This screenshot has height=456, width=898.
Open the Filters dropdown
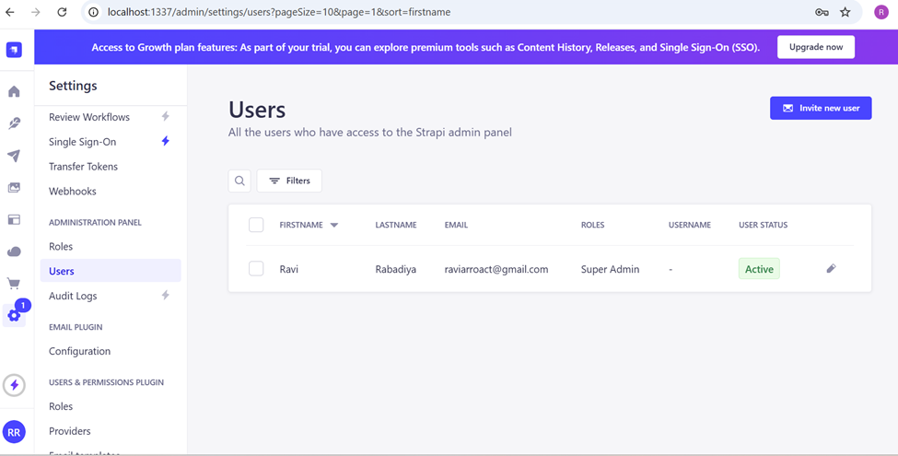click(x=289, y=181)
